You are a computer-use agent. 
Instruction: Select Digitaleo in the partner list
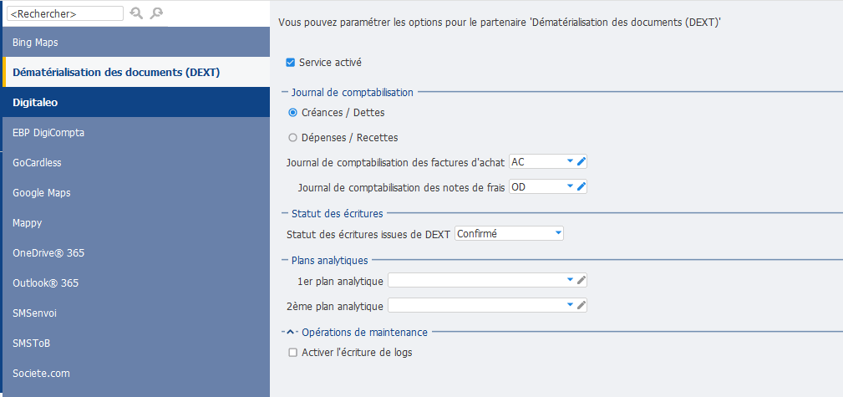[135, 102]
